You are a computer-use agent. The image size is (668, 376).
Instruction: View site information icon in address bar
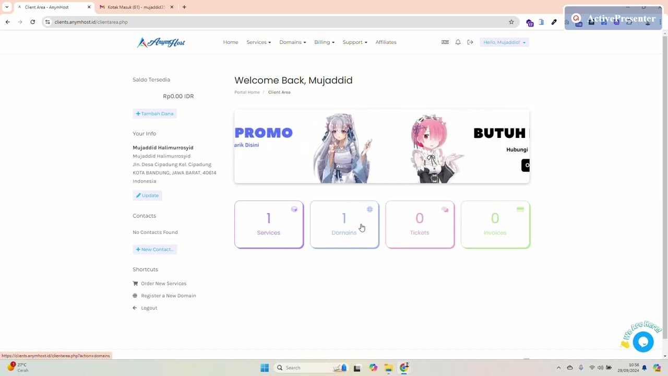(x=47, y=22)
